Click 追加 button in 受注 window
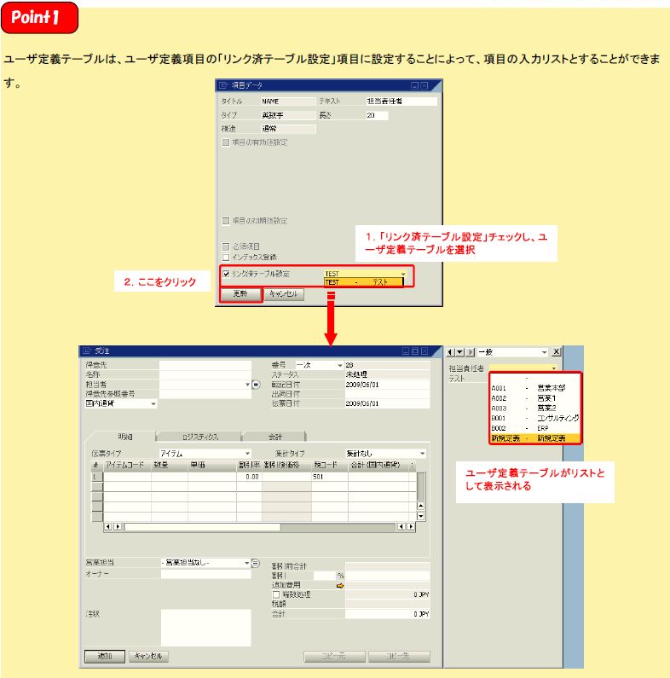Image resolution: width=670 pixels, height=678 pixels. pos(105,656)
